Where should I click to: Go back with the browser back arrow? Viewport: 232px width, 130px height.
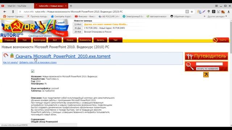(x=5, y=12)
